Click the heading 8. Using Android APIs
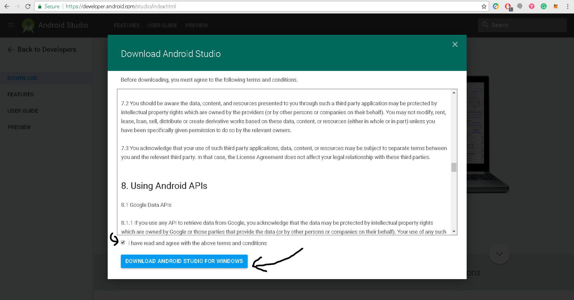Image resolution: width=574 pixels, height=300 pixels. tap(164, 186)
